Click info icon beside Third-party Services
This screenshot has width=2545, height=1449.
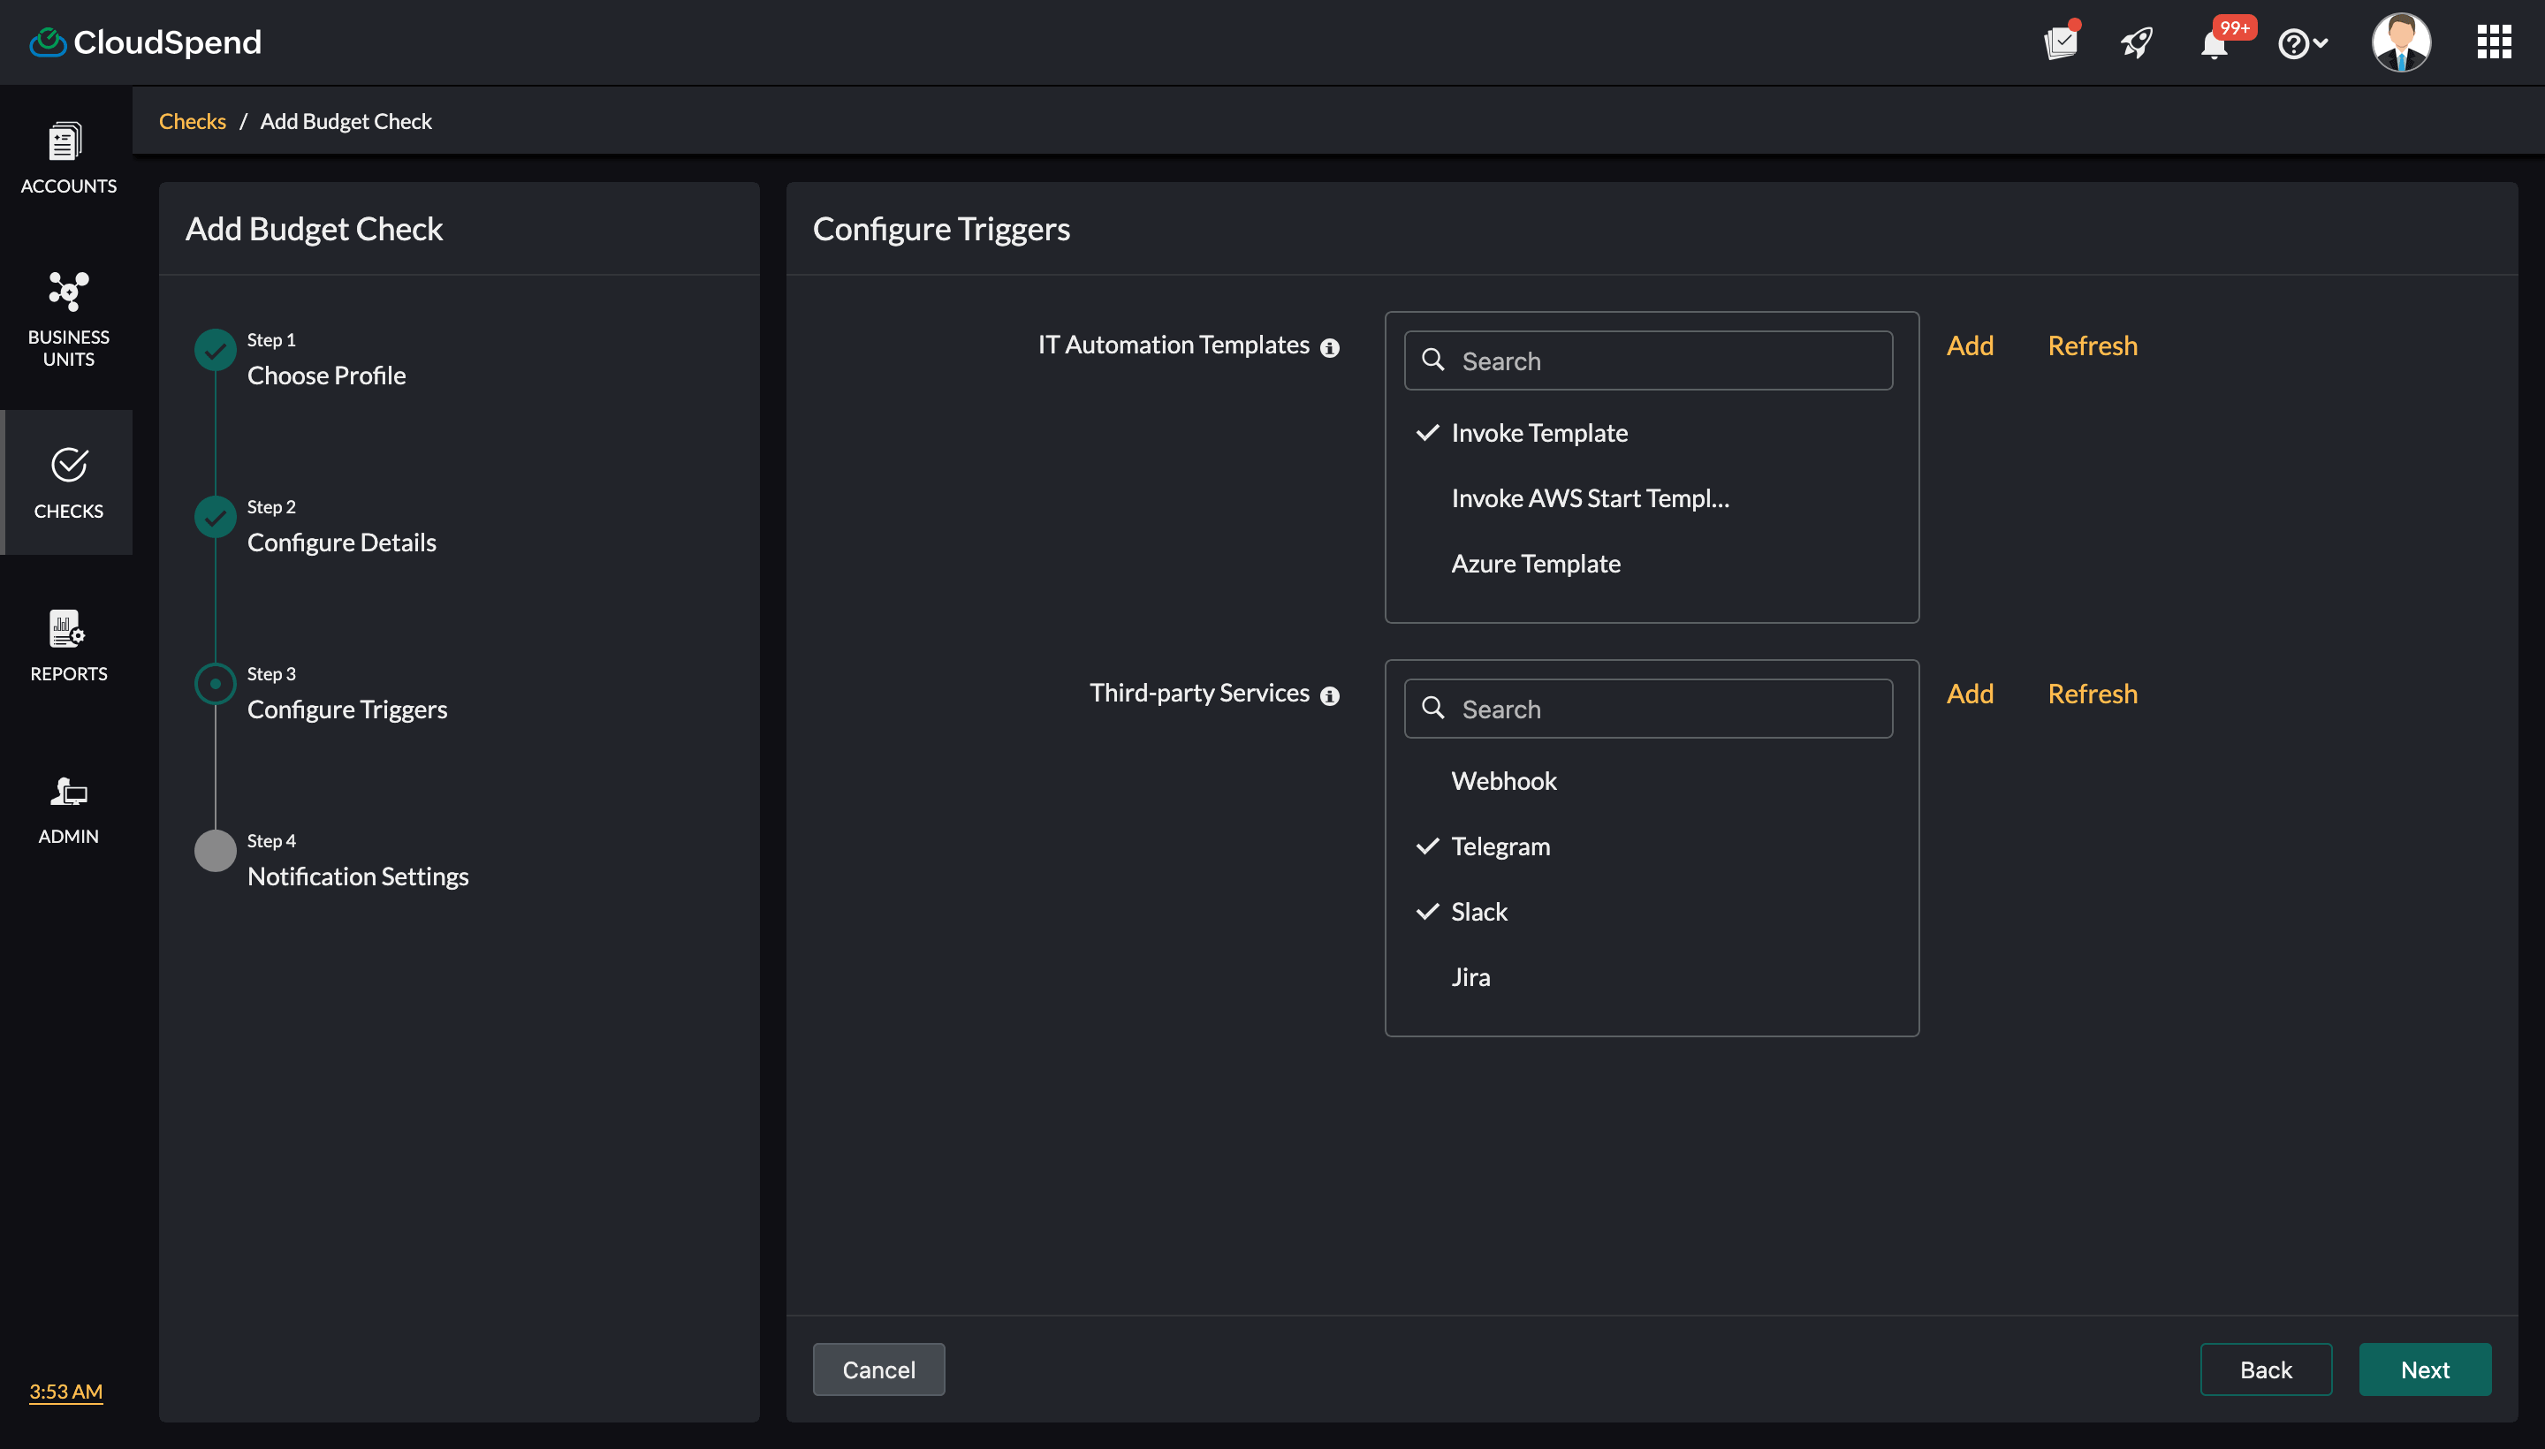pos(1330,695)
